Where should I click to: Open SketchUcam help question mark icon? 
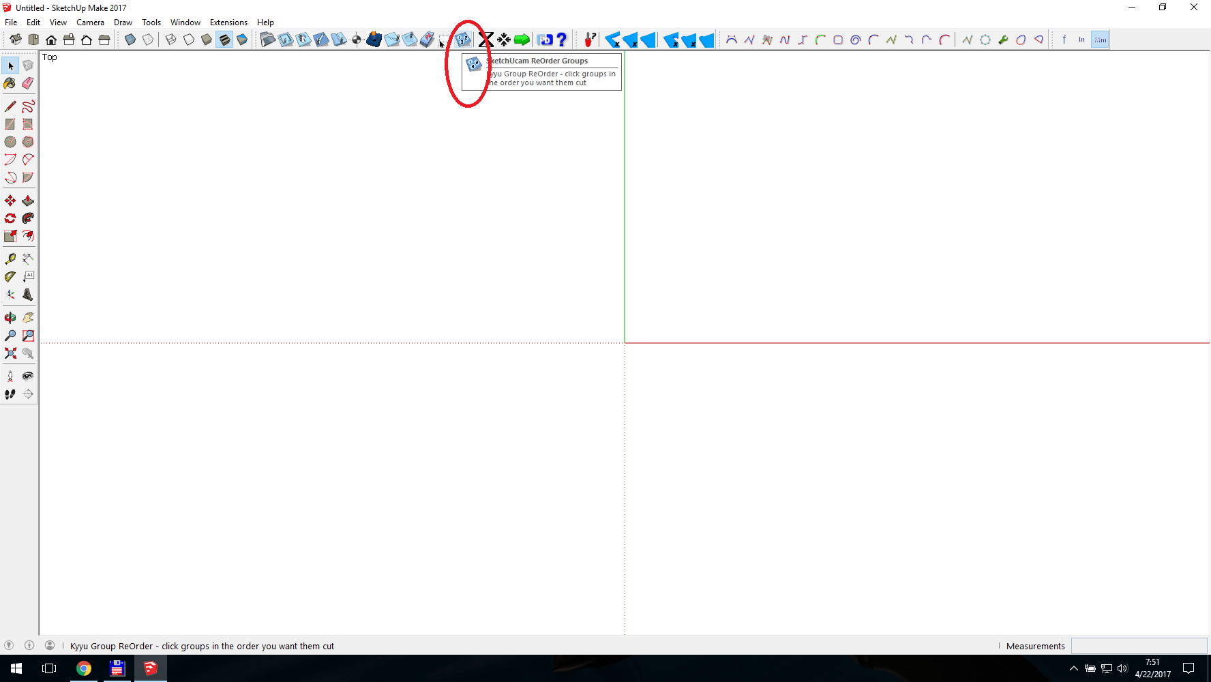(562, 40)
